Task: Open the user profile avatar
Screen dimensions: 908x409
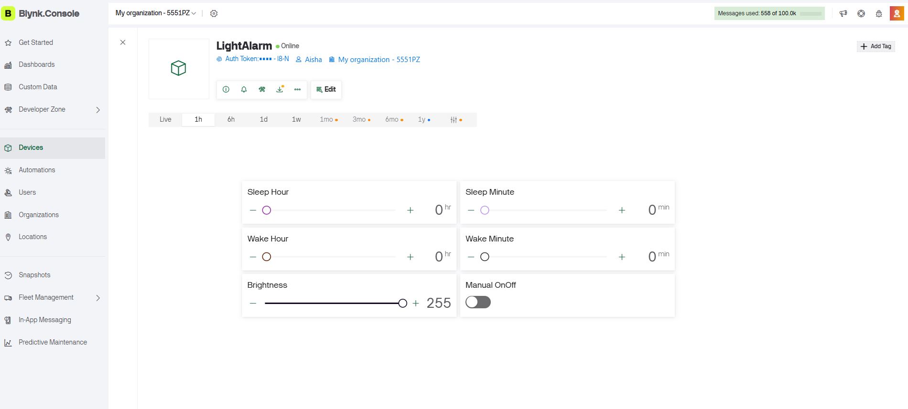Action: [897, 13]
